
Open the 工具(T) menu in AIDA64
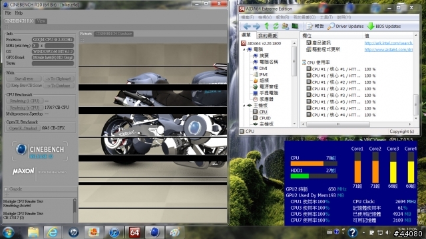tap(326, 17)
